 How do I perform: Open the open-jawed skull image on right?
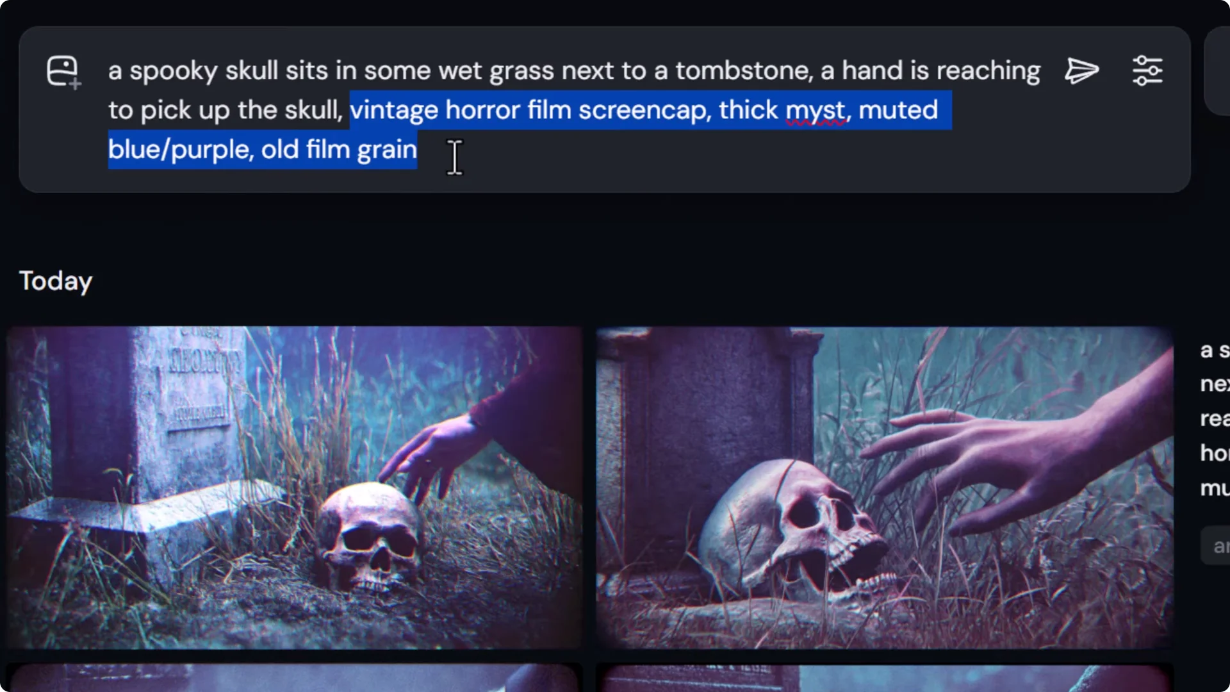885,488
